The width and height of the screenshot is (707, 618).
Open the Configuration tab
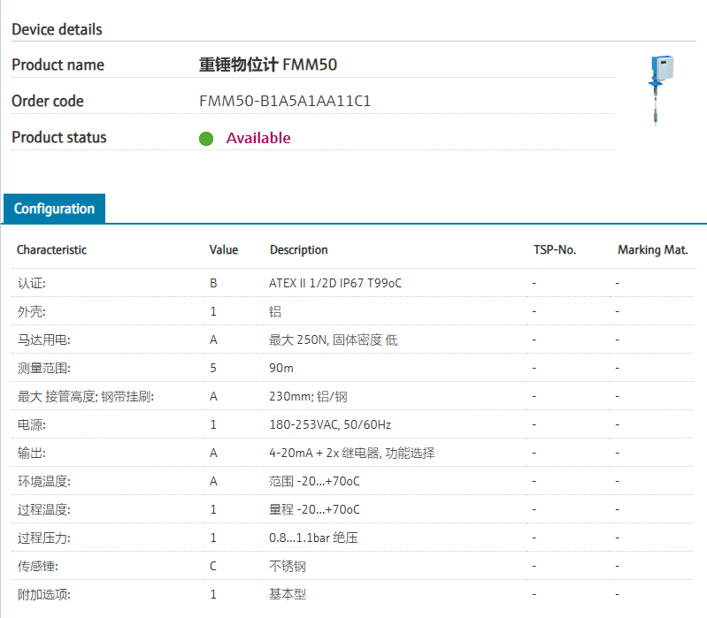(x=54, y=209)
